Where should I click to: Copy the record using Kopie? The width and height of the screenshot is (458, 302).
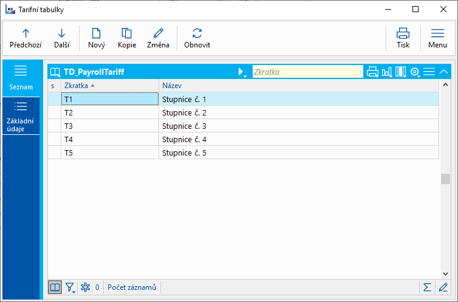tap(127, 38)
